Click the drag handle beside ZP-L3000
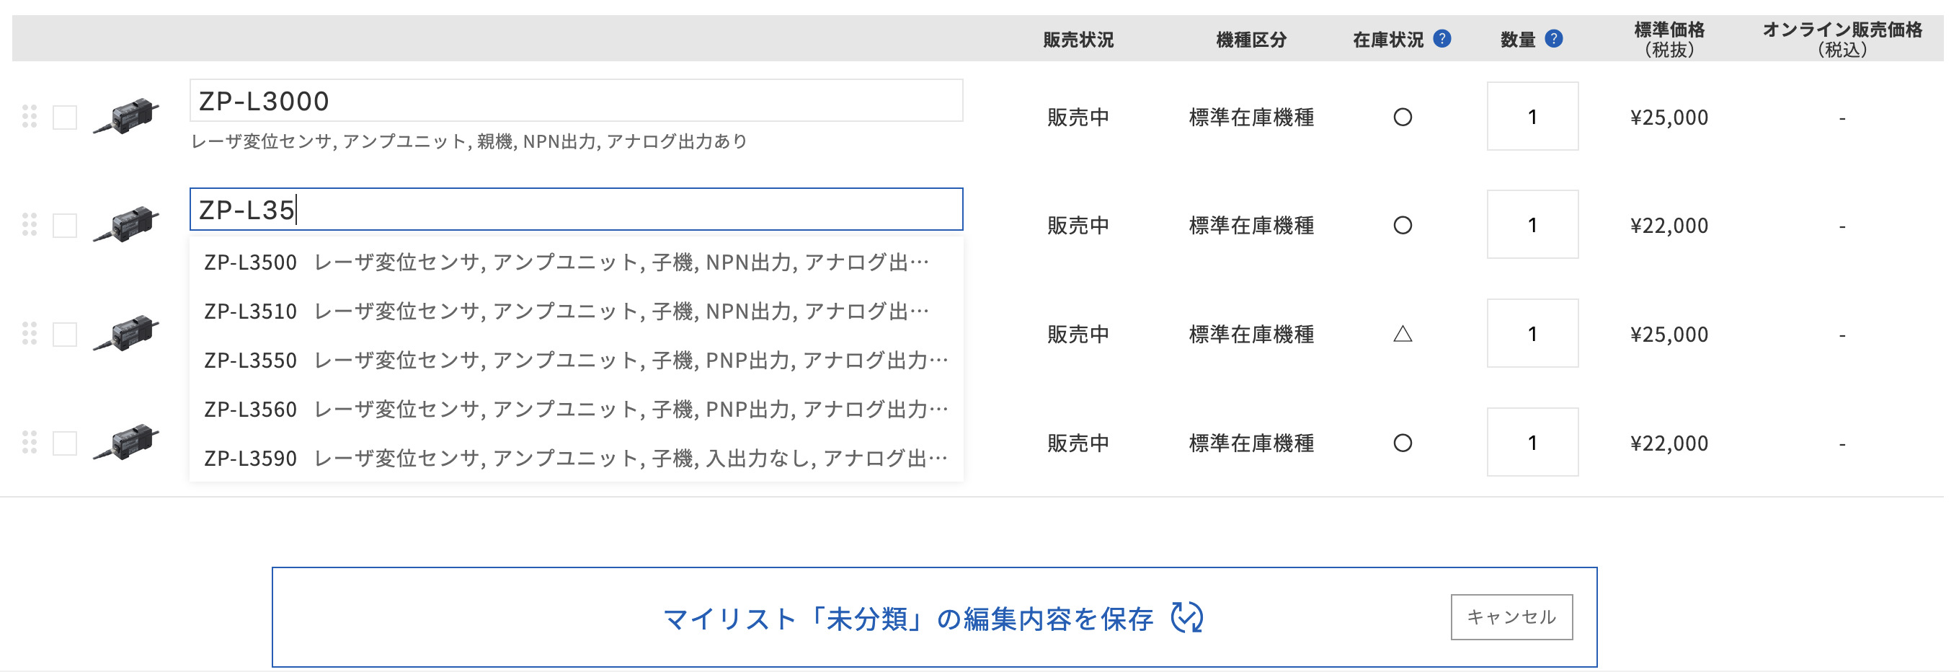This screenshot has height=672, width=1959. click(32, 115)
